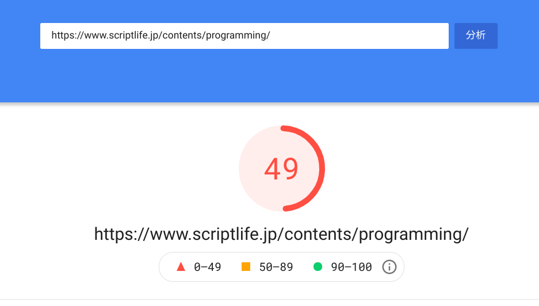Image resolution: width=539 pixels, height=306 pixels.
Task: Click the divider line below the legend
Action: pyautogui.click(x=269, y=299)
